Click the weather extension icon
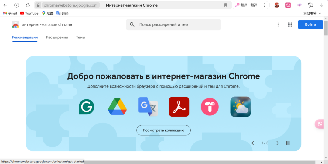 [x=241, y=107]
